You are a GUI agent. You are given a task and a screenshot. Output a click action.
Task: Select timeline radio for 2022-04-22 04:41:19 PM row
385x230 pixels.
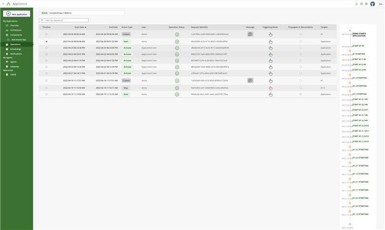pyautogui.click(x=46, y=61)
